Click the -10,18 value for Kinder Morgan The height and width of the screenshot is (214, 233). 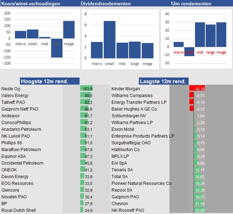[199, 89]
